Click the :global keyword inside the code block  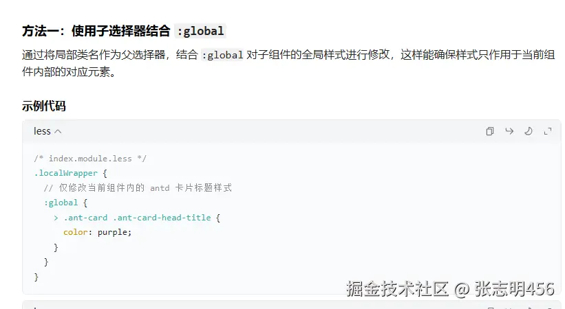pos(61,203)
